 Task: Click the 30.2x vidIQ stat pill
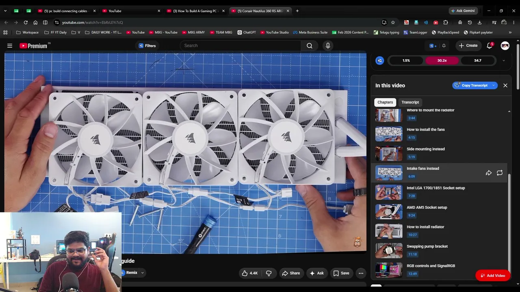442,60
